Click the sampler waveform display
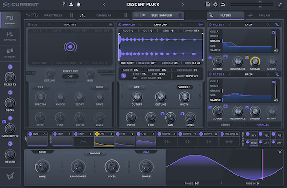This screenshot has height=188, width=287. point(161,47)
